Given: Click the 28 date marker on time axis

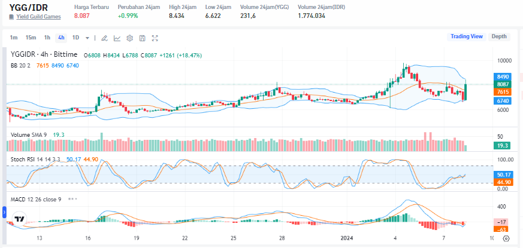Looking at the screenshot, I should click(282, 238).
